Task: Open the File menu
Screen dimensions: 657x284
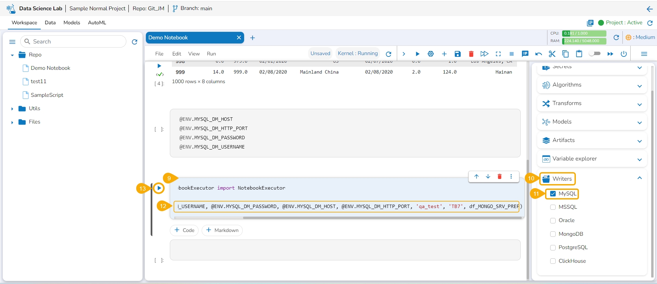Action: (159, 54)
